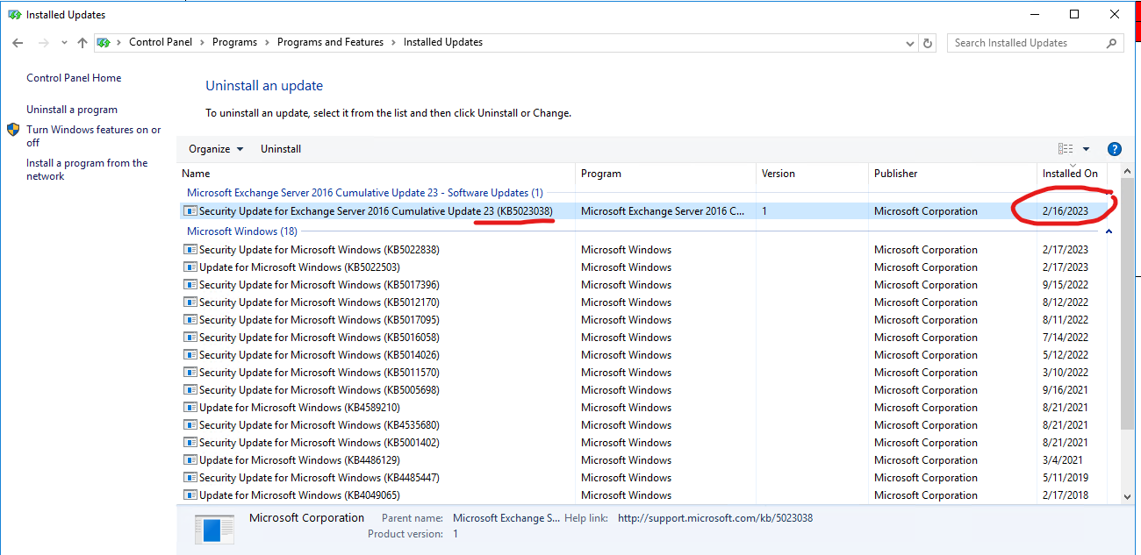Click the scrollbar down arrow

(1127, 496)
